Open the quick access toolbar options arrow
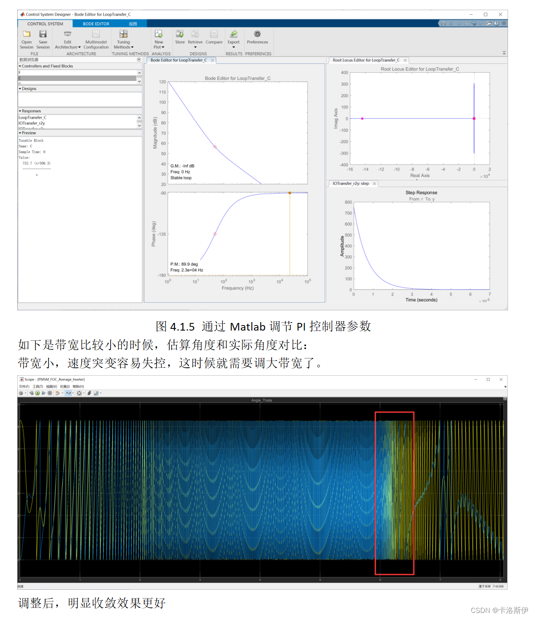 coord(504,23)
